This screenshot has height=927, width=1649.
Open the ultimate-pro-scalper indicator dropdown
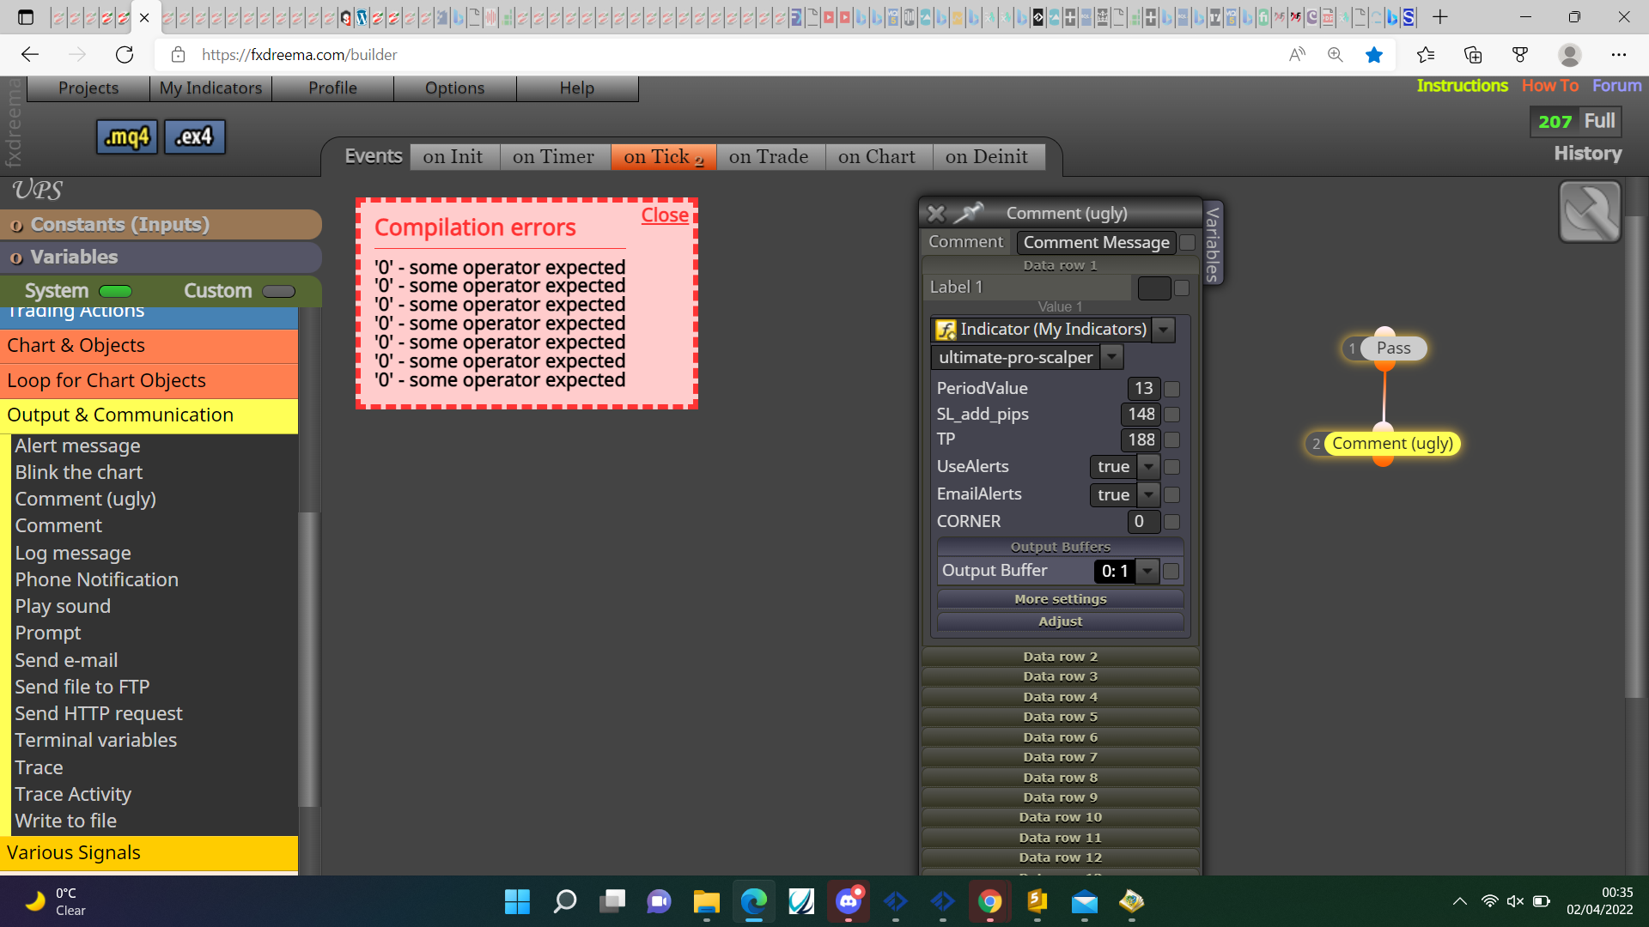1112,357
